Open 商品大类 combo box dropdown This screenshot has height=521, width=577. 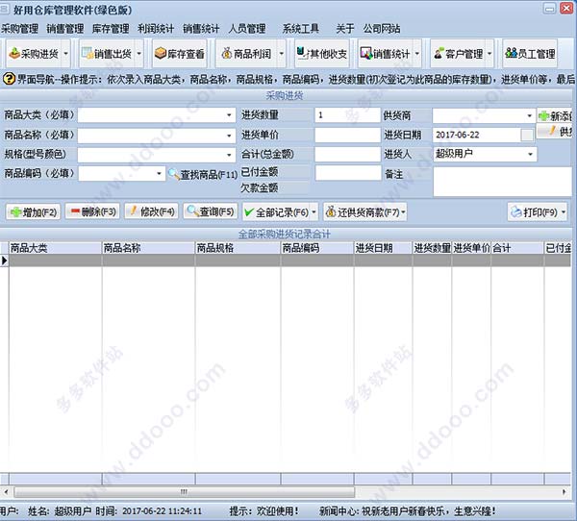coord(229,115)
